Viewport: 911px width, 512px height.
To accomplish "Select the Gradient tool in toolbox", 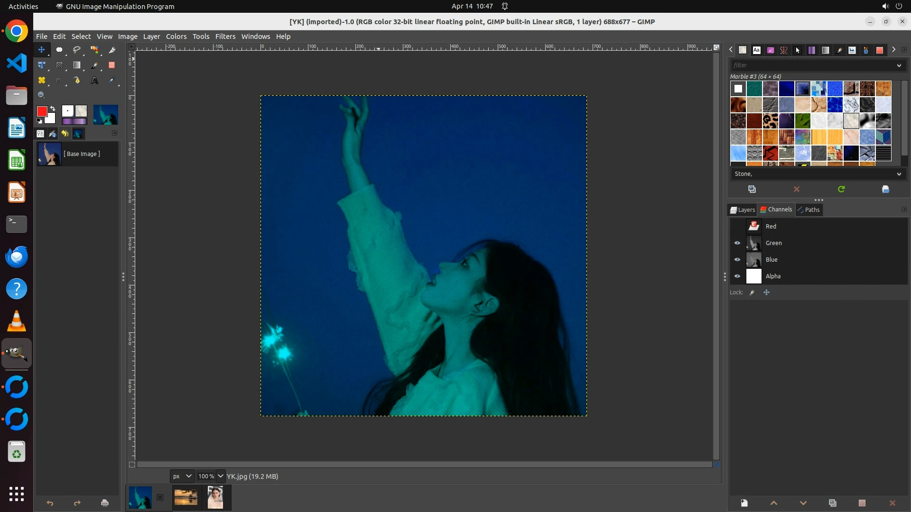I will [x=77, y=65].
